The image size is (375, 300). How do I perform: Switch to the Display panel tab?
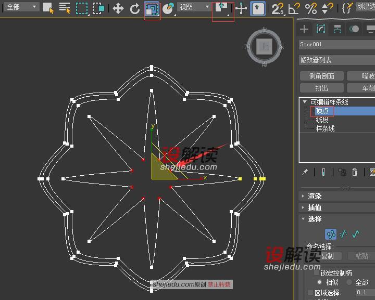(370, 29)
